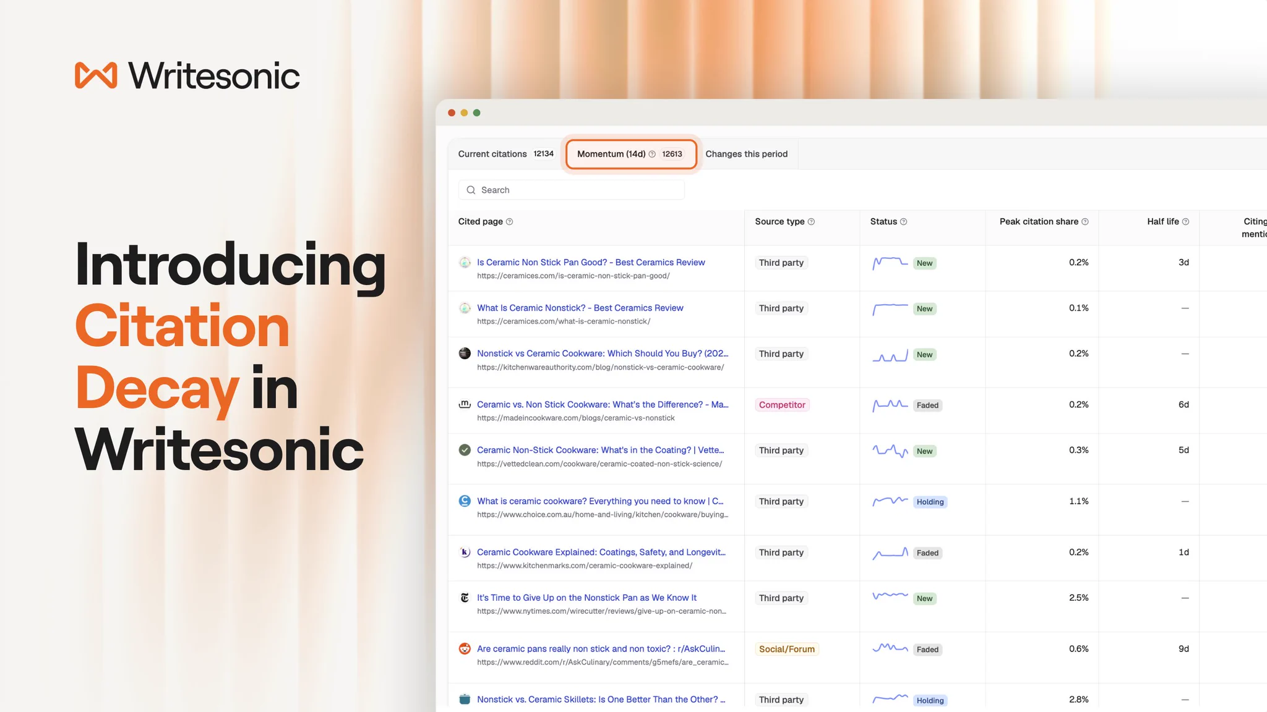This screenshot has height=712, width=1267.
Task: Click the kitchenwareauthority favicon icon
Action: point(465,354)
